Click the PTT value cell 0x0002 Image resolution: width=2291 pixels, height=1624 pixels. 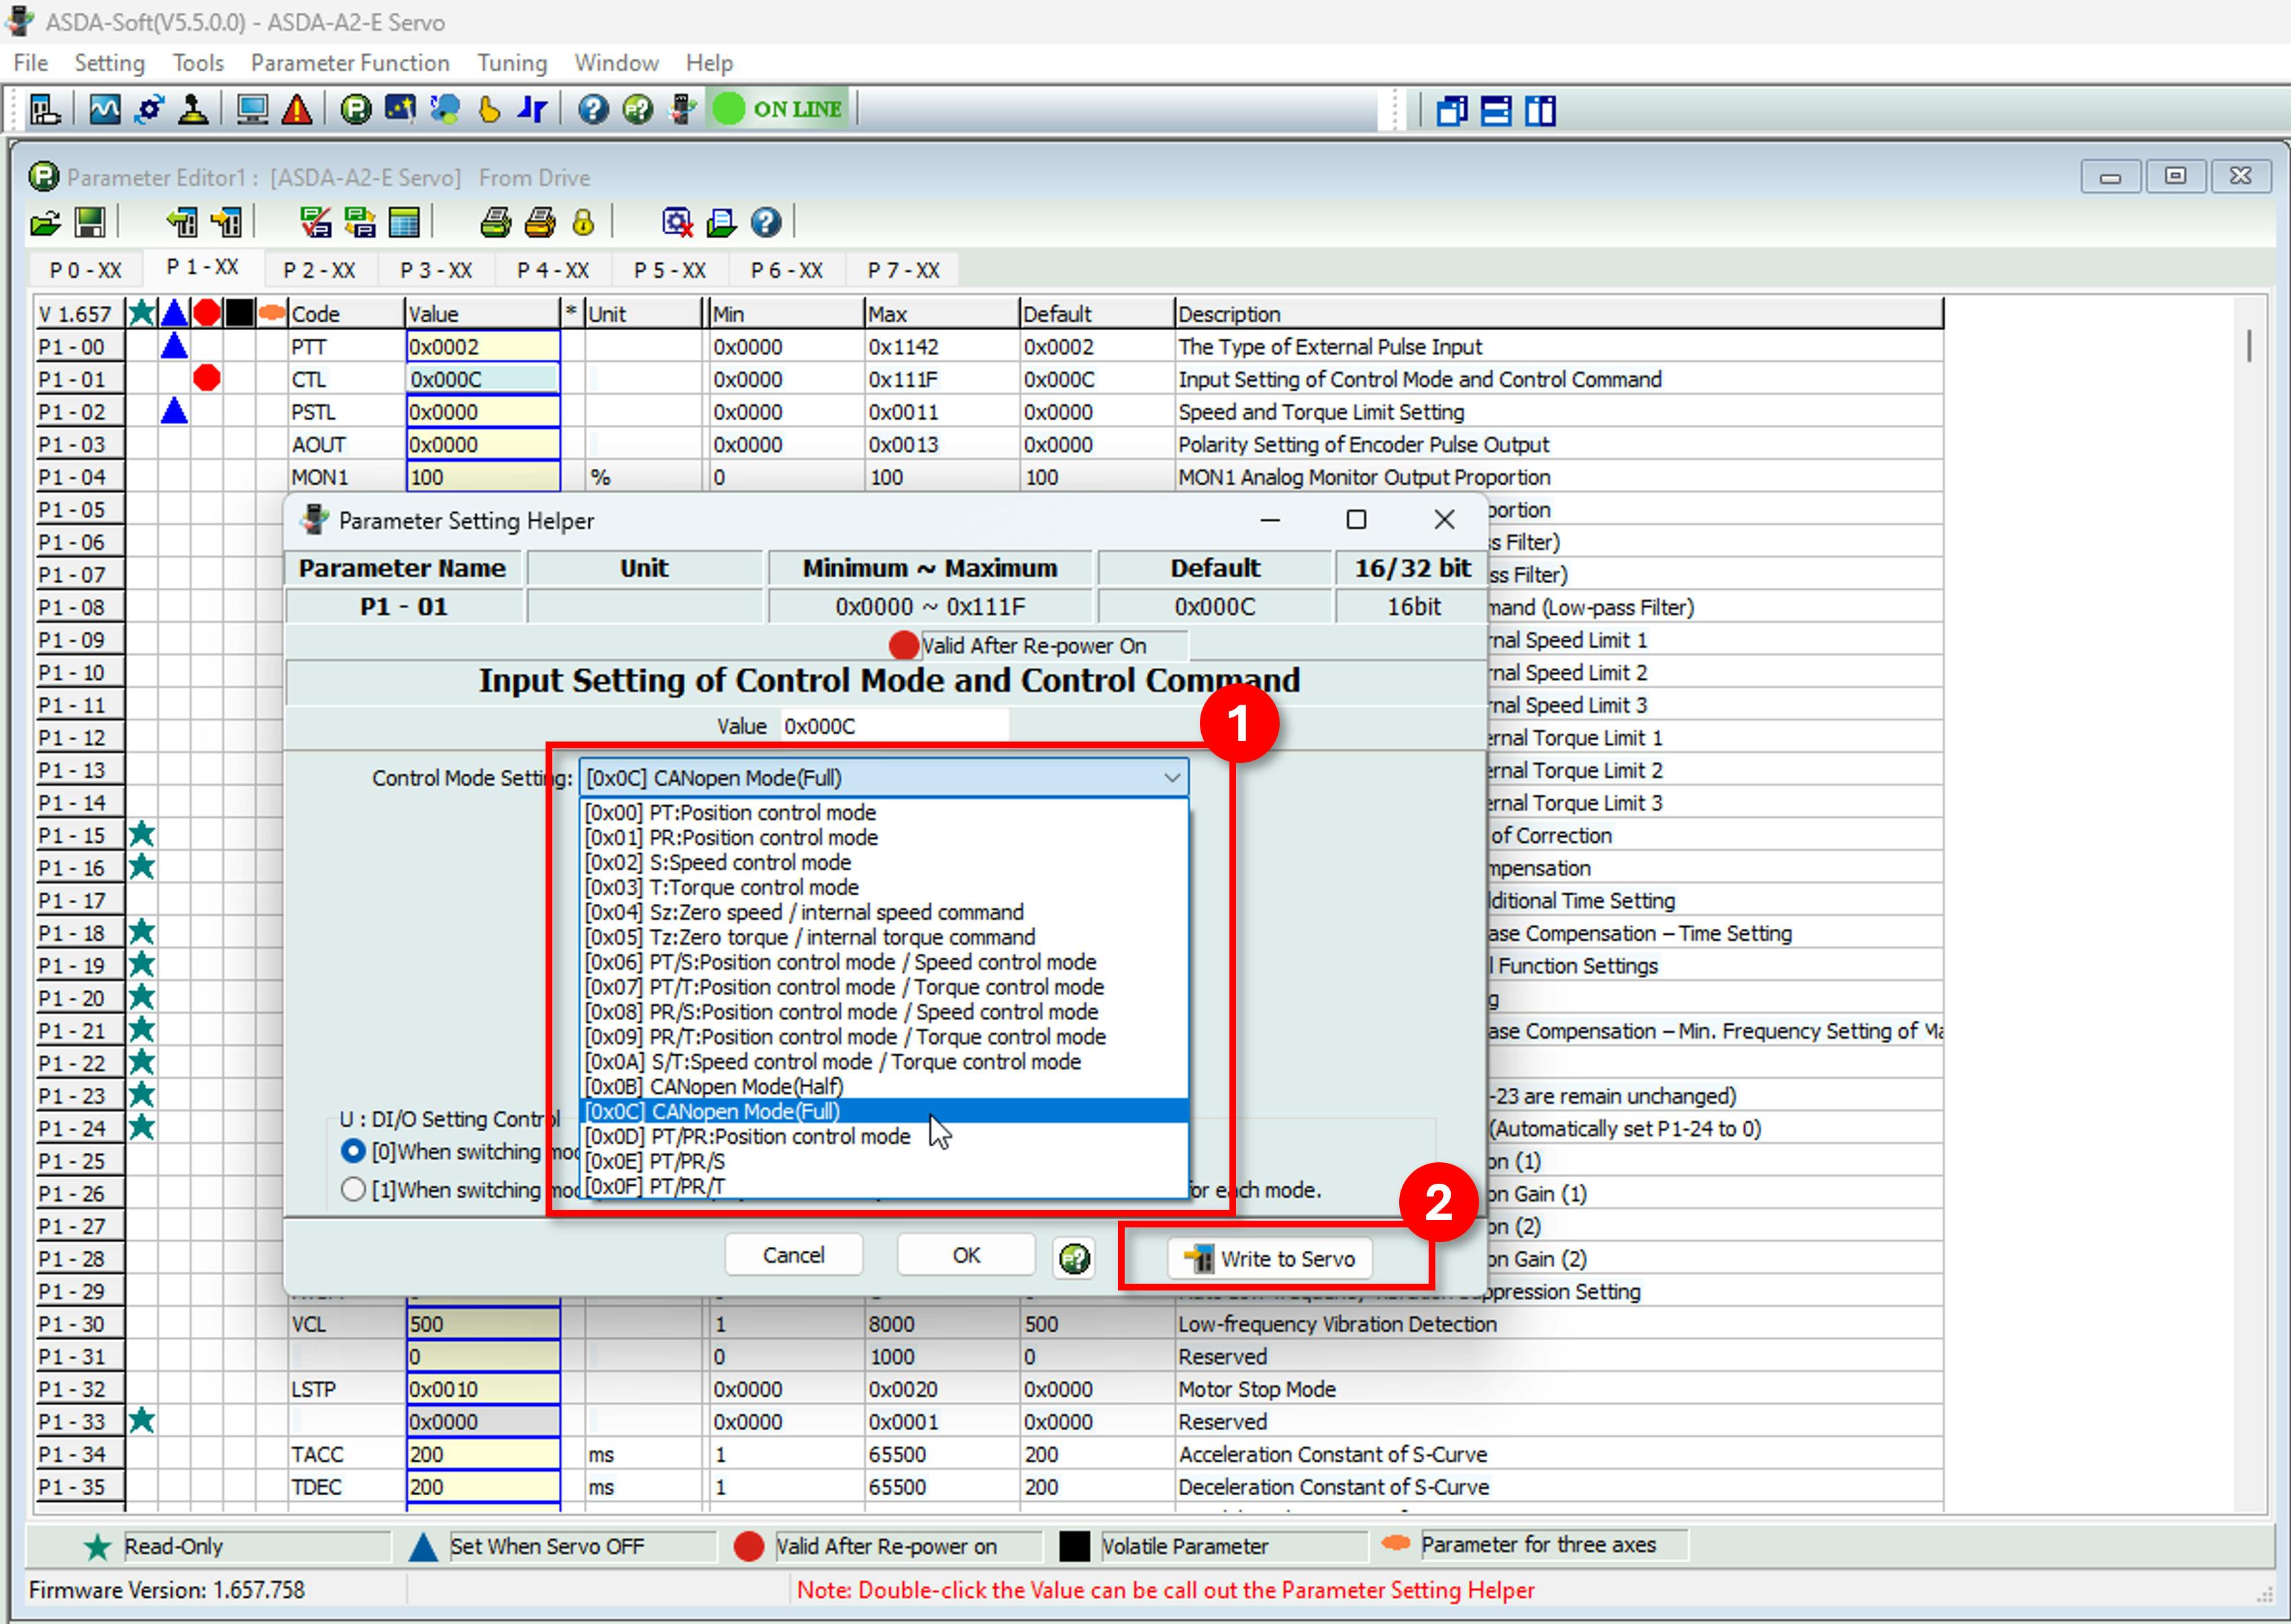483,347
